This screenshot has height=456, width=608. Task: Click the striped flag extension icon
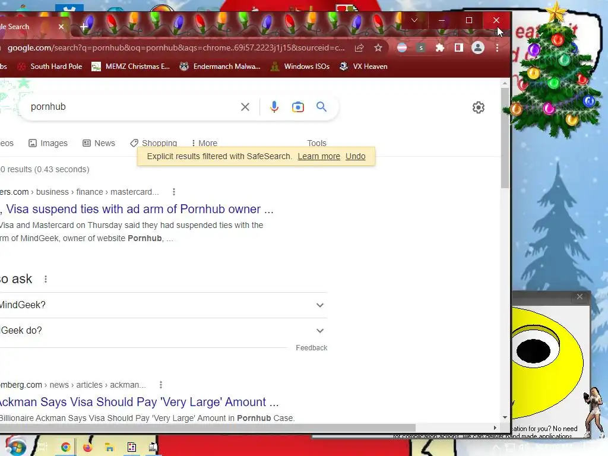coord(402,47)
